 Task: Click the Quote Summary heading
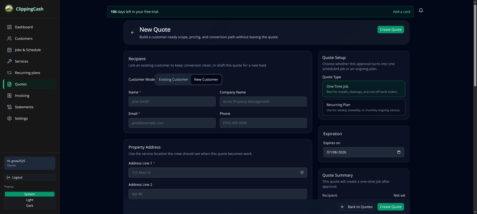(x=337, y=175)
